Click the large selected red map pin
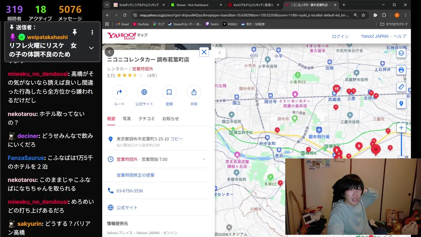 point(376,150)
